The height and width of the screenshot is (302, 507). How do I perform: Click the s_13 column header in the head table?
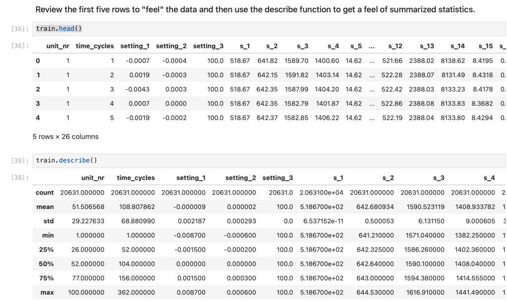pyautogui.click(x=427, y=46)
